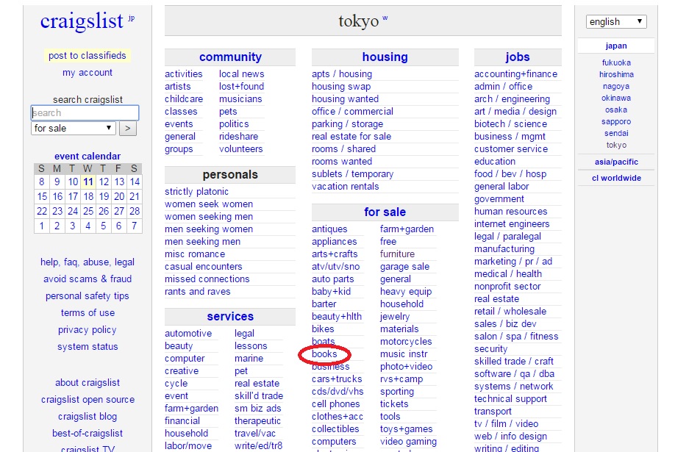Open 'apts / housing' listings
675x452 pixels.
point(342,74)
